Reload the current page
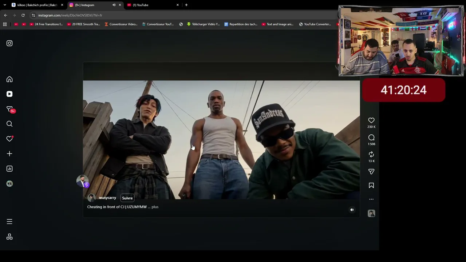 (x=23, y=15)
